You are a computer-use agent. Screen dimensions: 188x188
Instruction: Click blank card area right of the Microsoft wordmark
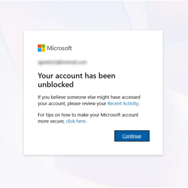pyautogui.click(x=117, y=48)
